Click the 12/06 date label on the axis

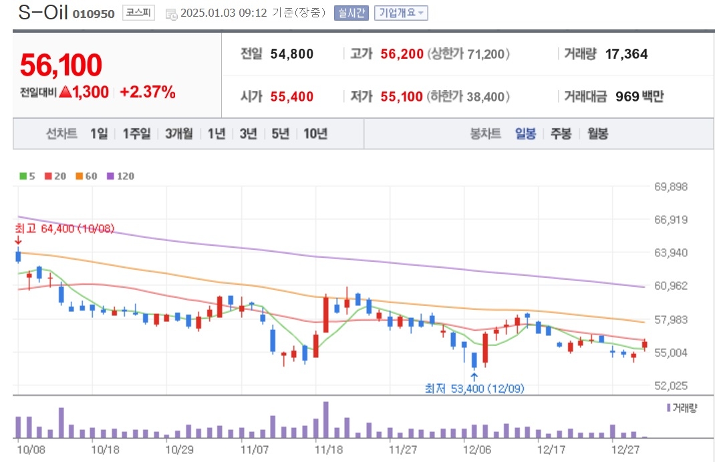tap(477, 450)
